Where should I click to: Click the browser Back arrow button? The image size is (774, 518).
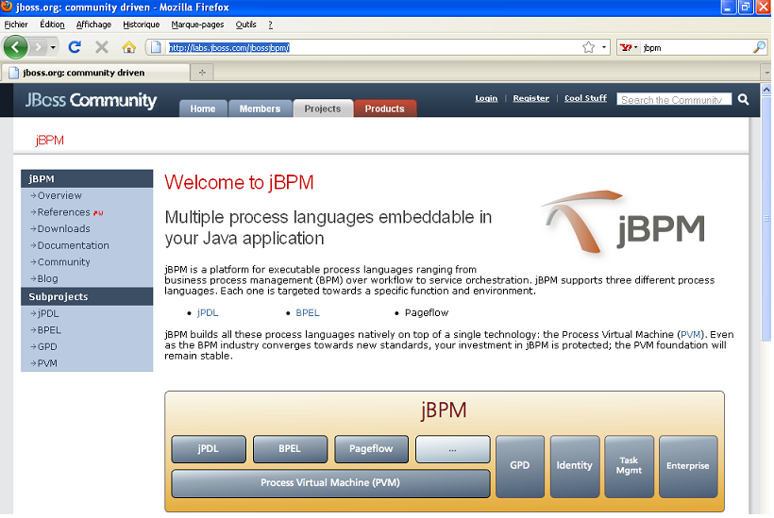click(x=16, y=47)
